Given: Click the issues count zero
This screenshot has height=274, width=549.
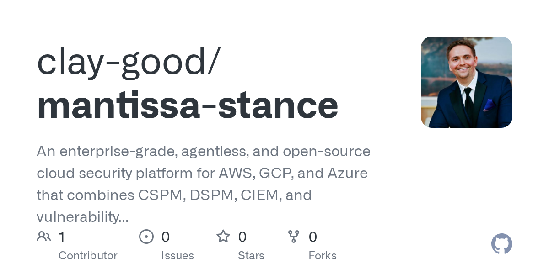Looking at the screenshot, I should (x=166, y=237).
